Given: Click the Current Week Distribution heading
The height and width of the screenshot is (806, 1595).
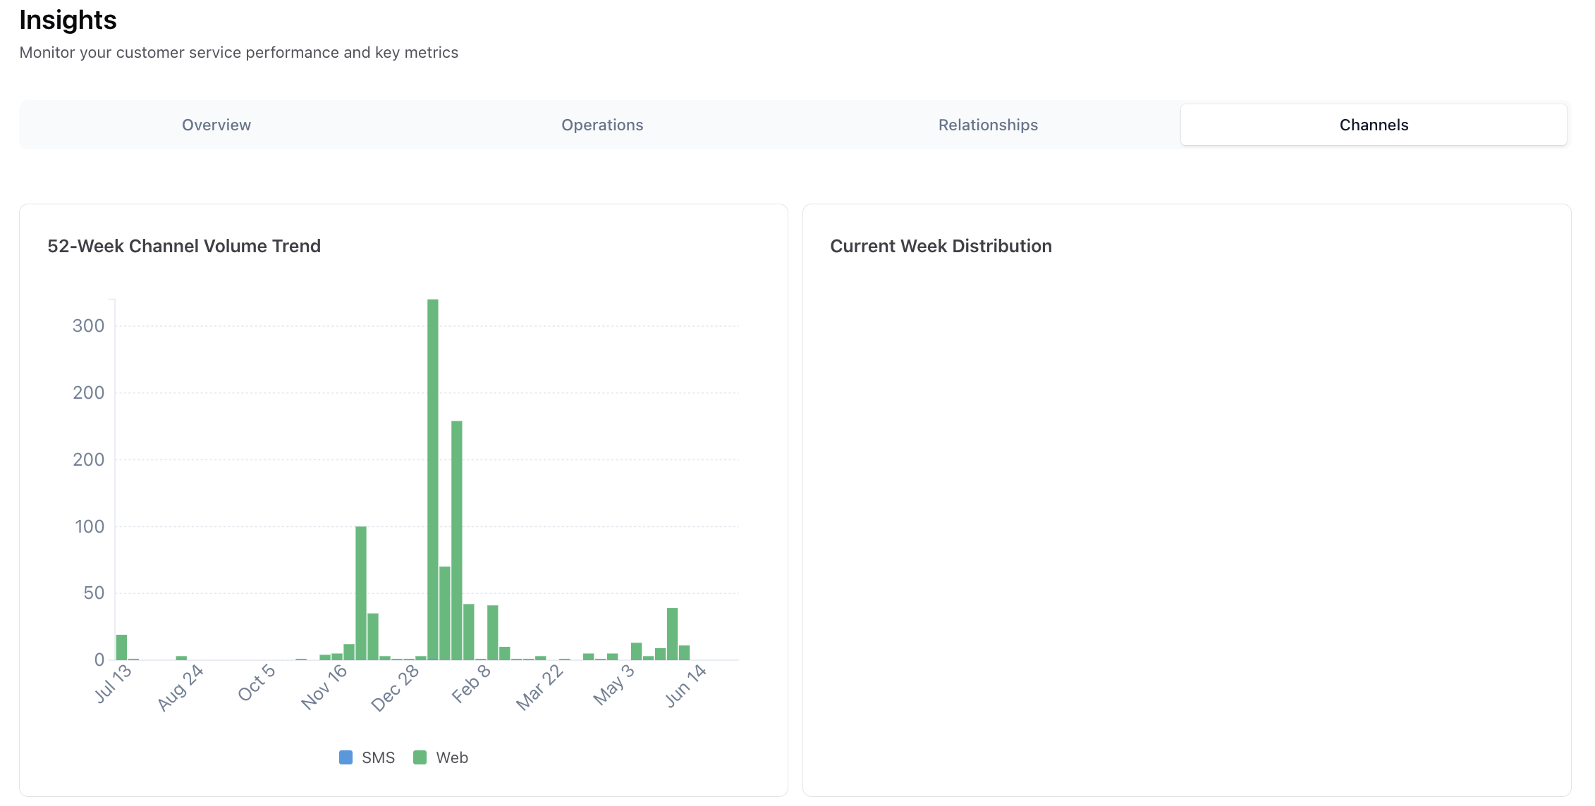Looking at the screenshot, I should [941, 246].
